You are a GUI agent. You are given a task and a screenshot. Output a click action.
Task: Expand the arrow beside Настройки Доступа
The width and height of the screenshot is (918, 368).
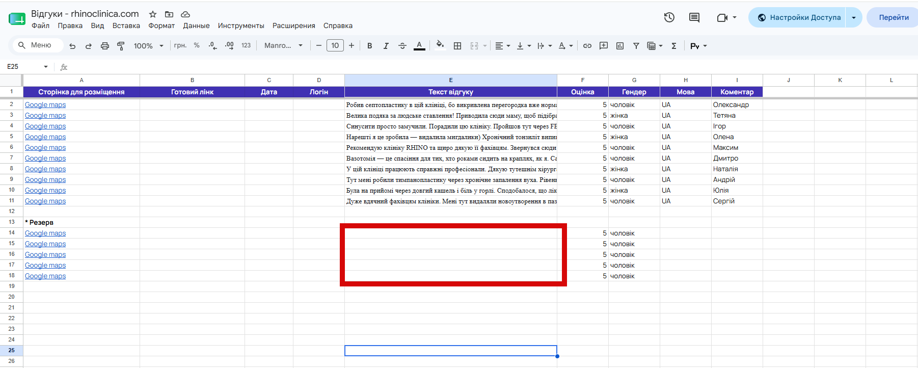point(854,17)
